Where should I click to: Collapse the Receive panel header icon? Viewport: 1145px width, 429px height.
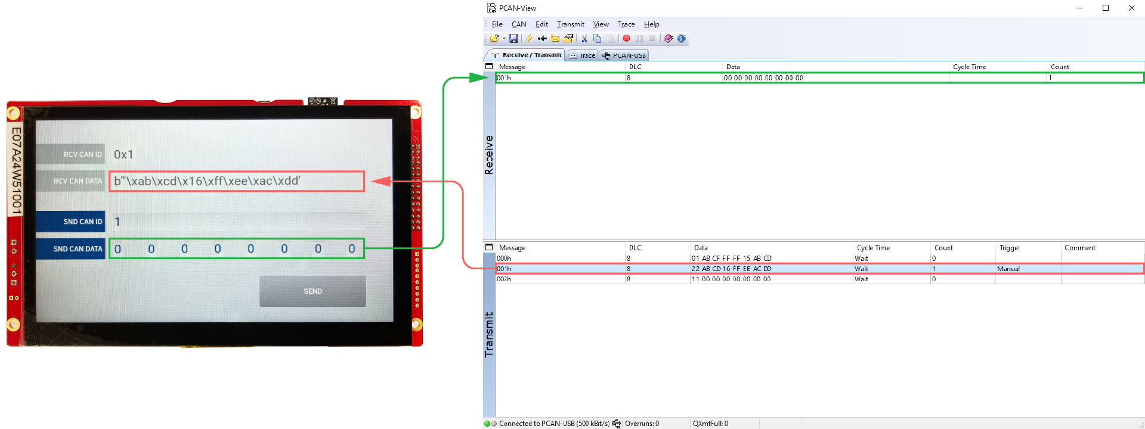pos(489,67)
